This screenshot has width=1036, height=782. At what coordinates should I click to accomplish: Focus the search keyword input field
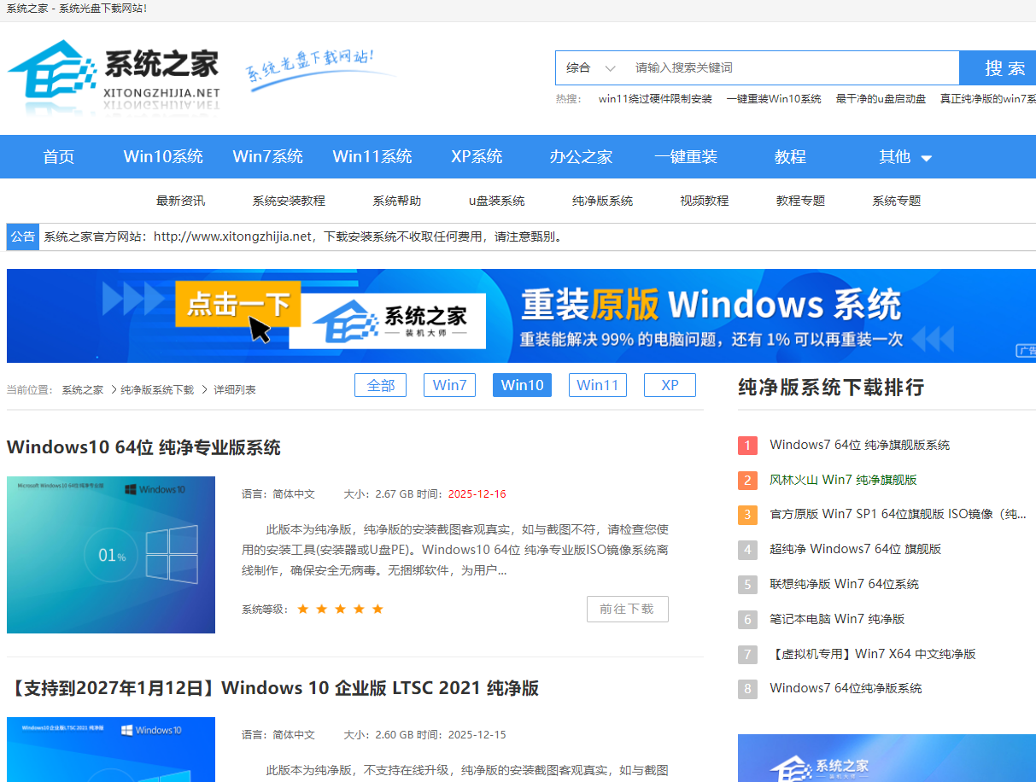coord(793,67)
